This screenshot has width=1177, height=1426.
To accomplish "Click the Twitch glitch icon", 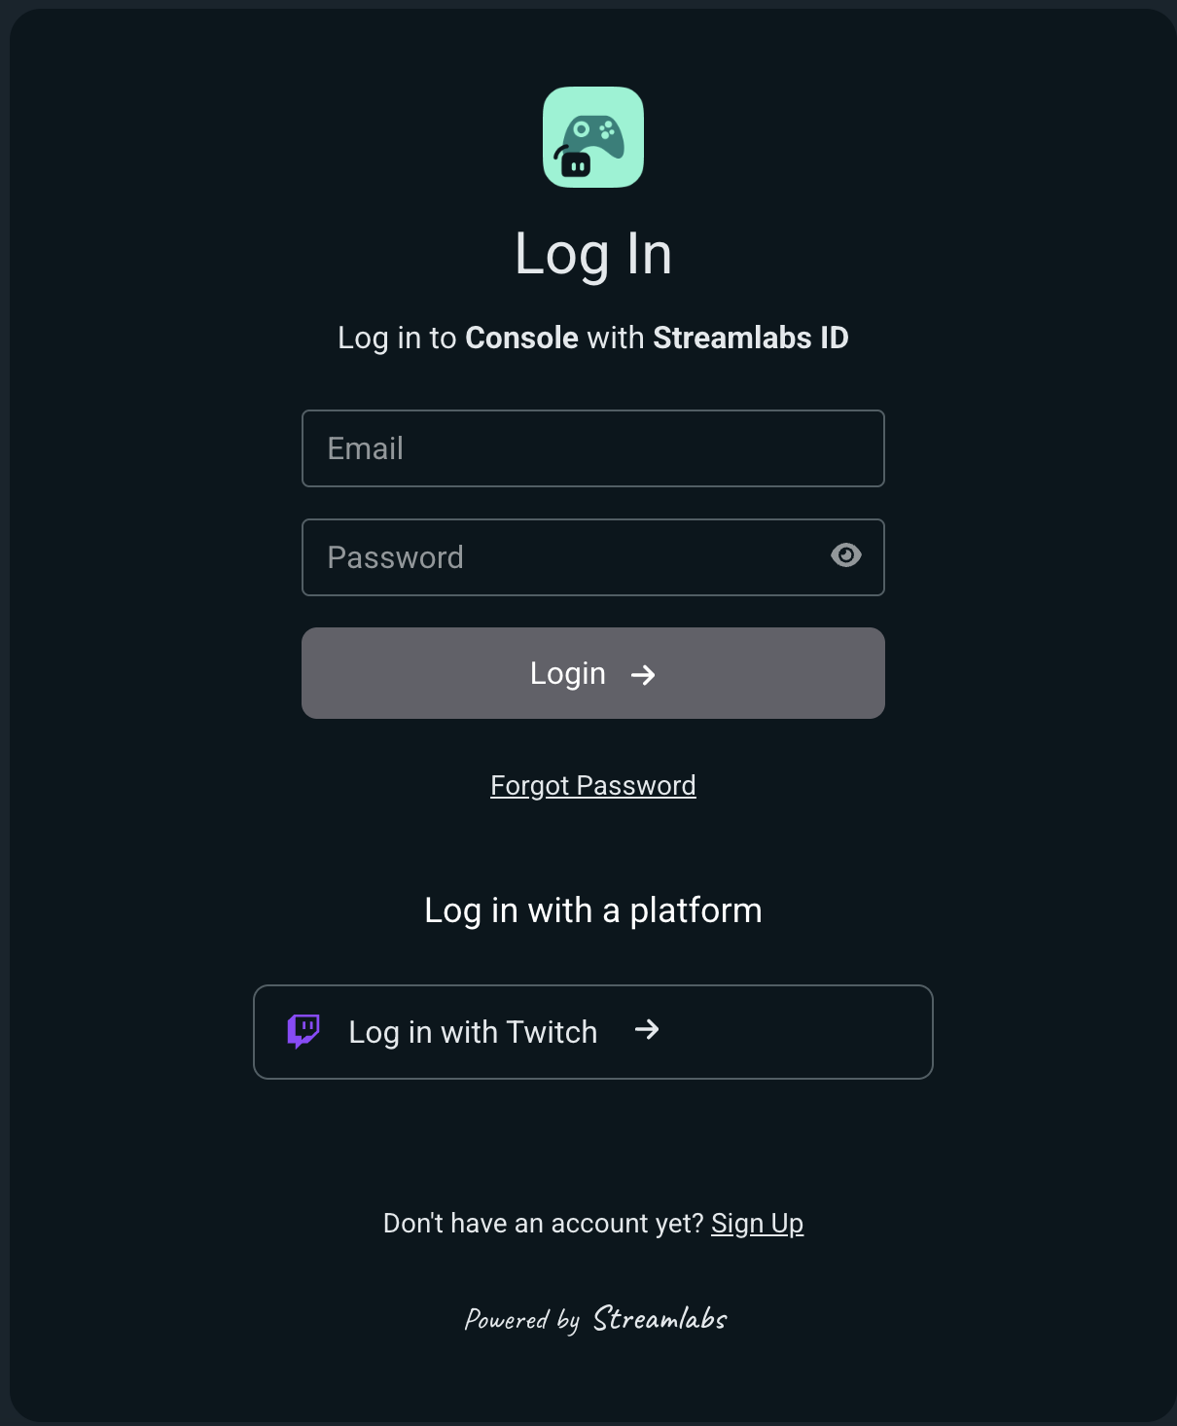I will coord(303,1031).
